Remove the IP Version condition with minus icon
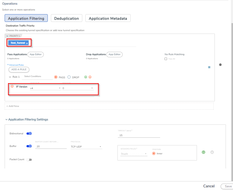 [x=12, y=86]
